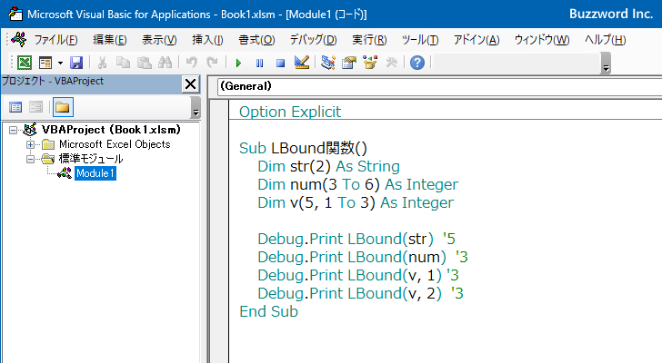662x363 pixels.
Task: Select the 標準モジュール folder label
Action: point(91,159)
